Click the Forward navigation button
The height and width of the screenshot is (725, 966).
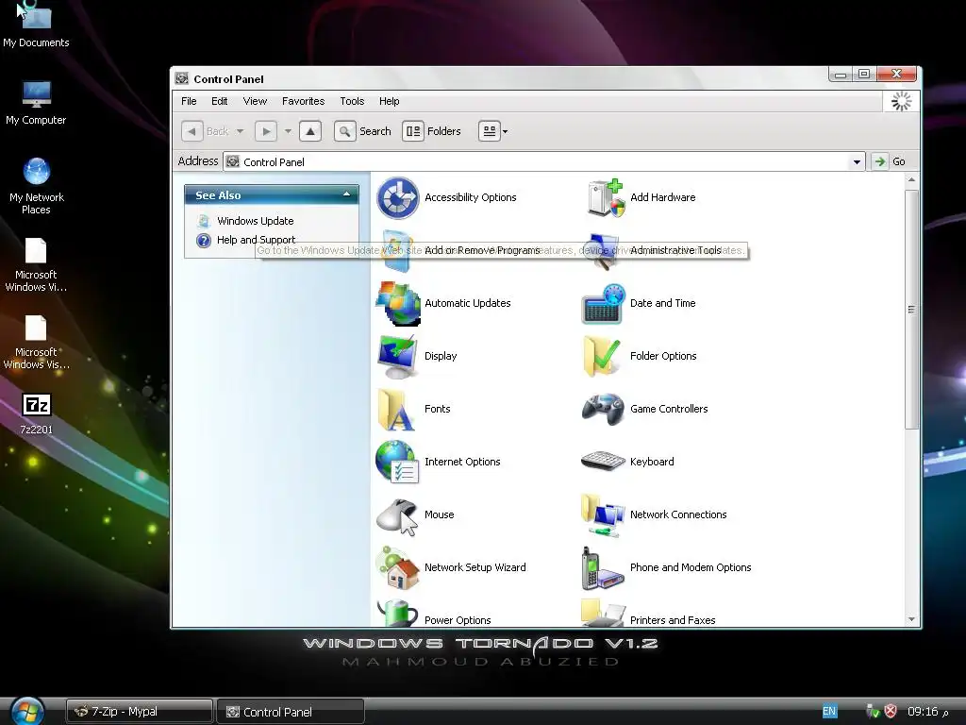click(x=266, y=131)
